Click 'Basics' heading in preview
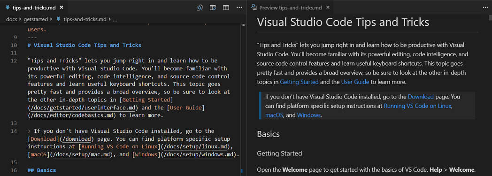 (x=268, y=134)
